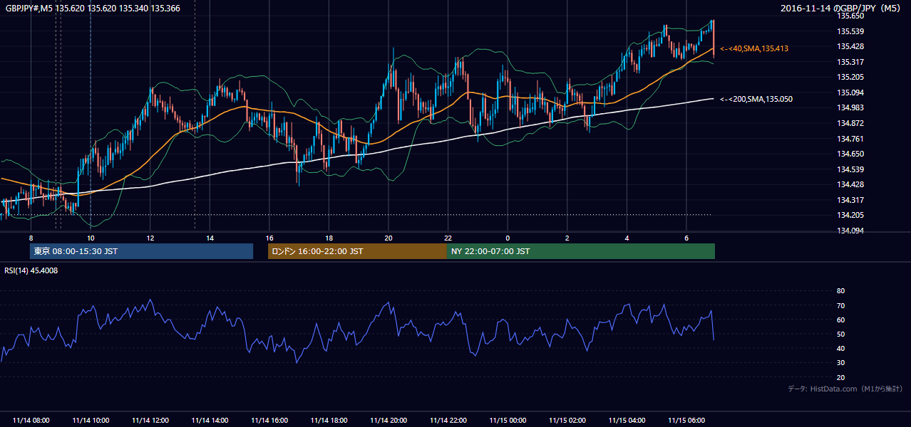Image resolution: width=911 pixels, height=427 pixels.
Task: Click the 135.317 price axis label
Action: (x=850, y=62)
